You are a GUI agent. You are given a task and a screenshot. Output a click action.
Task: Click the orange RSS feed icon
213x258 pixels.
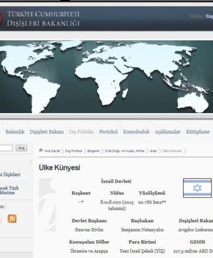click(x=12, y=219)
